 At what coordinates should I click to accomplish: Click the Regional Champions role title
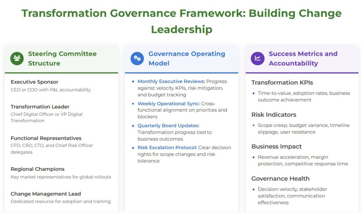[x=37, y=169]
